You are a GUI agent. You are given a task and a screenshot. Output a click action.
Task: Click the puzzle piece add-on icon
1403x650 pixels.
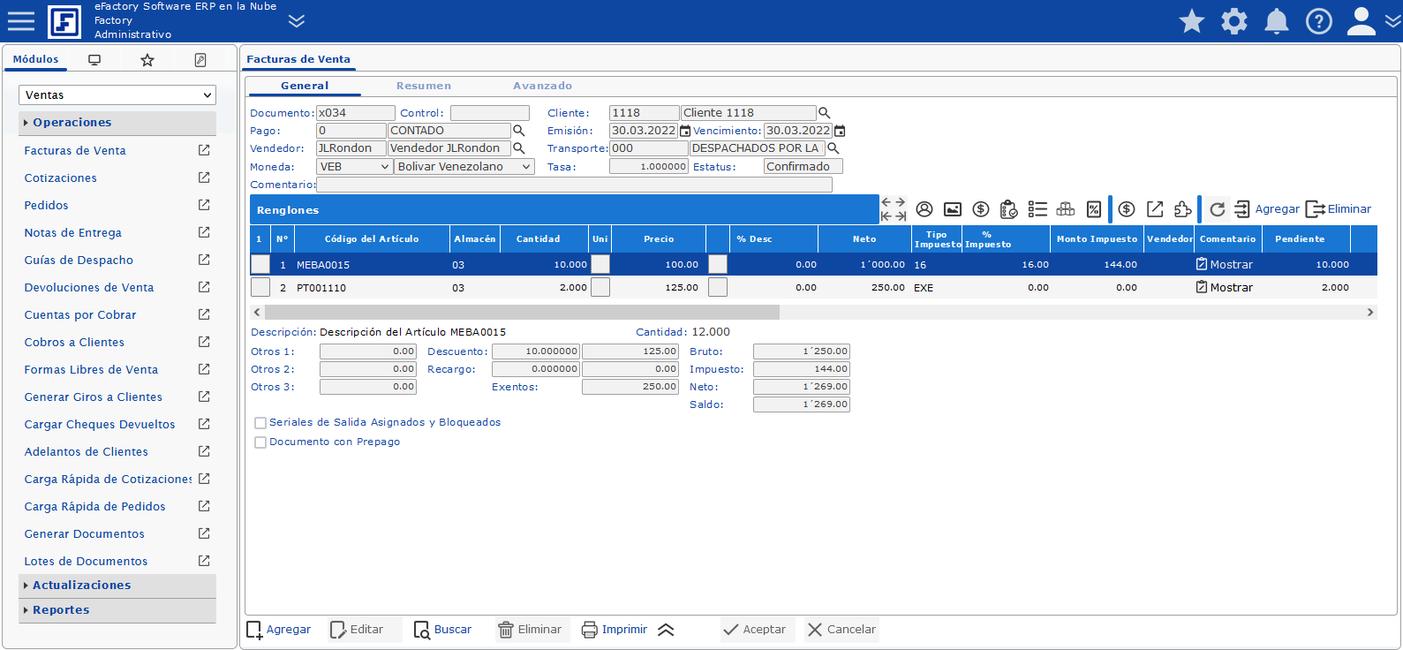tap(1183, 209)
